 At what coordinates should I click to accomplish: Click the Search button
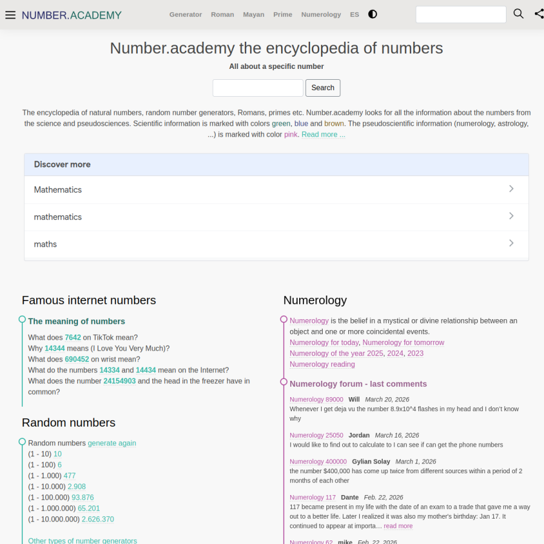323,88
